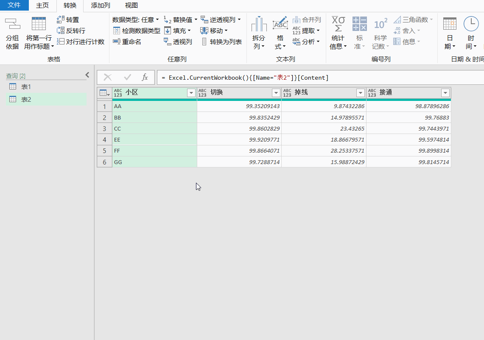Switch to the 转换 transform tab
The height and width of the screenshot is (340, 484).
(x=70, y=6)
